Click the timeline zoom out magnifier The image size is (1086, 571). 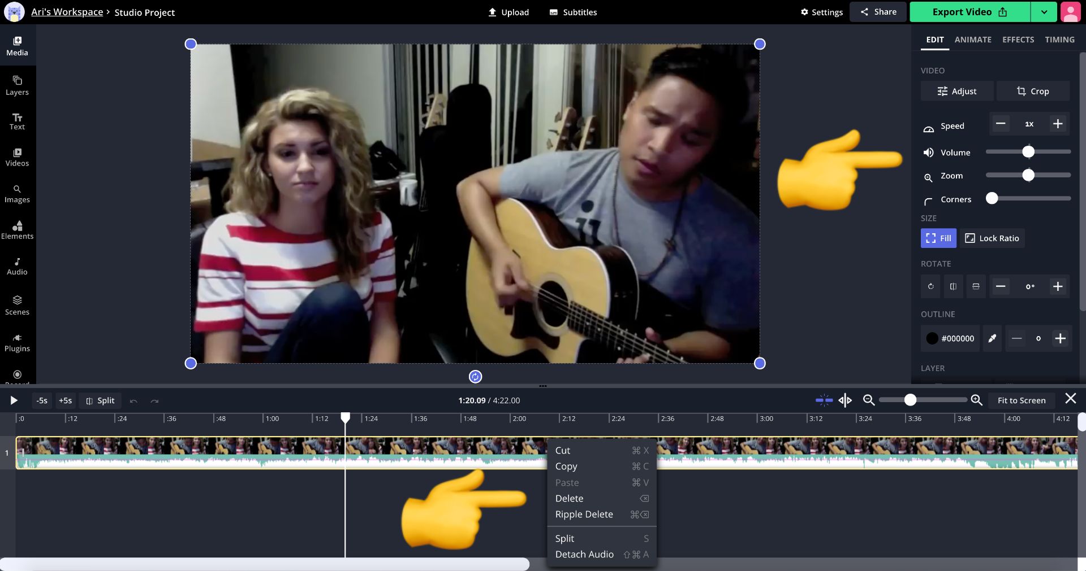tap(869, 400)
